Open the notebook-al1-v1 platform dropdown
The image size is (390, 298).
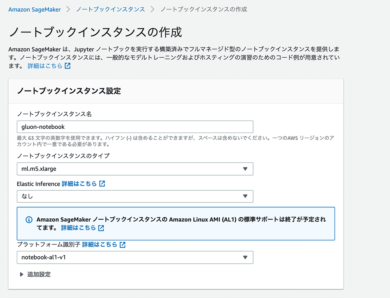pos(135,257)
